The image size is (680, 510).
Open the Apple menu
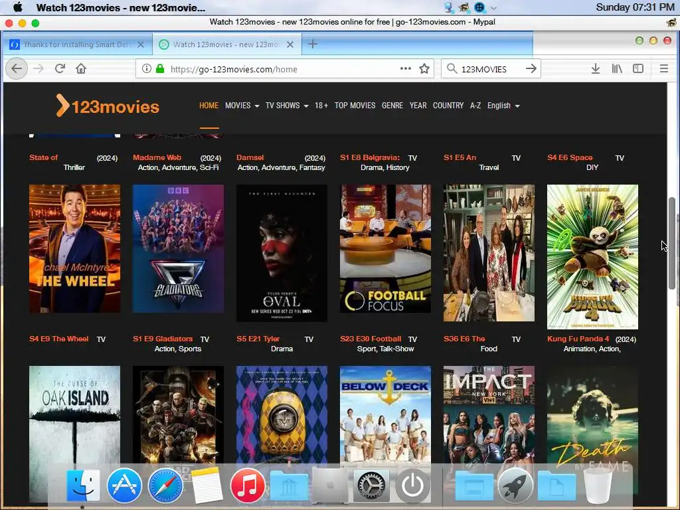[18, 7]
